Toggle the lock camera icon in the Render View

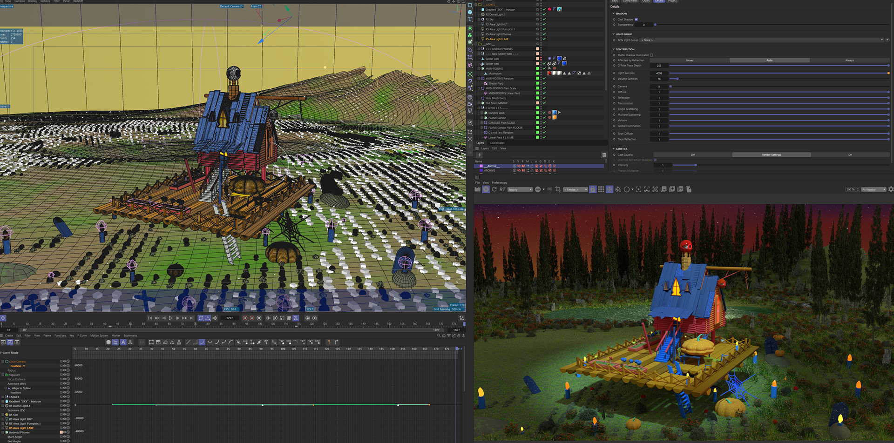(593, 189)
